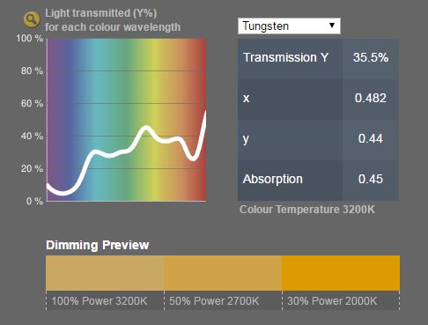
Task: Click the 30% Power 2000K label
Action: click(x=332, y=301)
